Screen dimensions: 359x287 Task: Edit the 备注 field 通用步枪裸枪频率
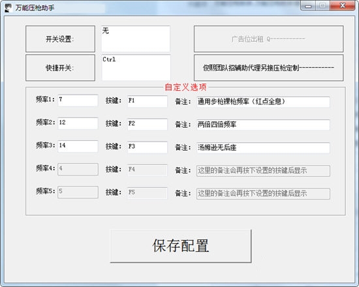263,102
